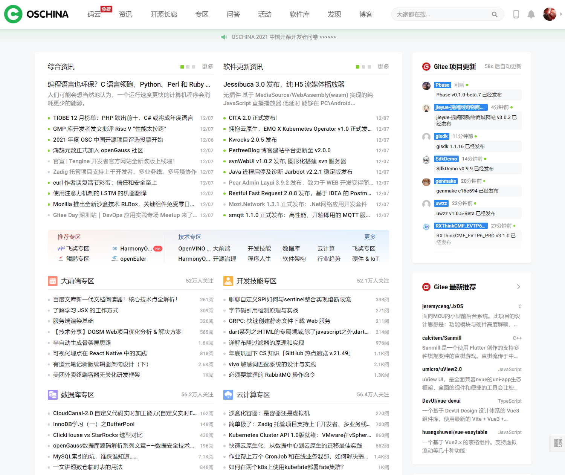This screenshot has width=565, height=475.
Task: Open the Jessibuca 3.0 发布 headline
Action: [x=284, y=84]
